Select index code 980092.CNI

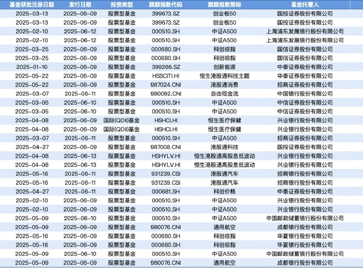coord(165,94)
